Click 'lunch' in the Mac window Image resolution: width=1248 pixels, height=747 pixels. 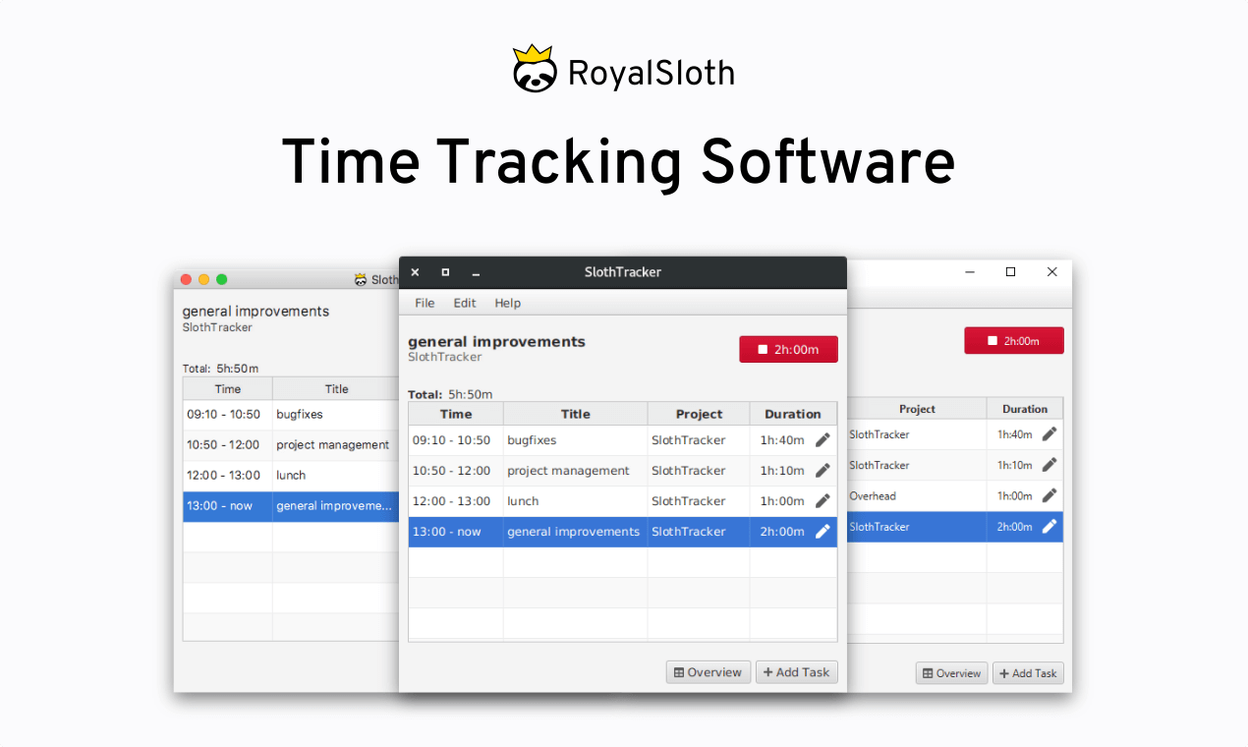[x=291, y=476]
